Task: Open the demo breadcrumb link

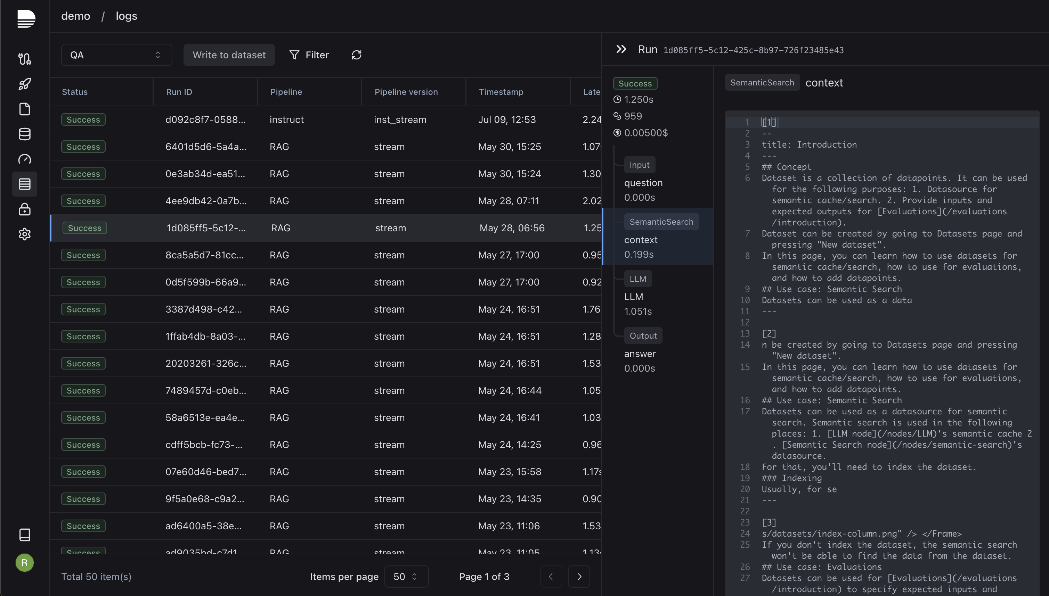Action: [75, 16]
